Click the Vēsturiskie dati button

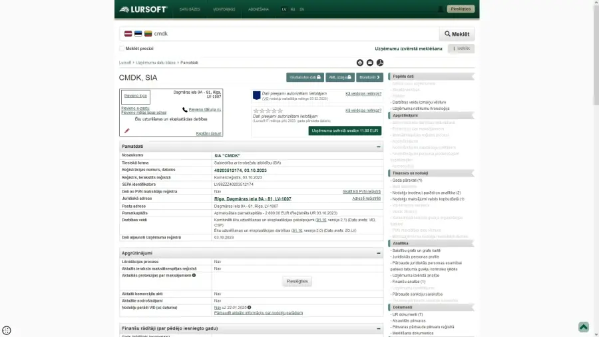tap(305, 77)
